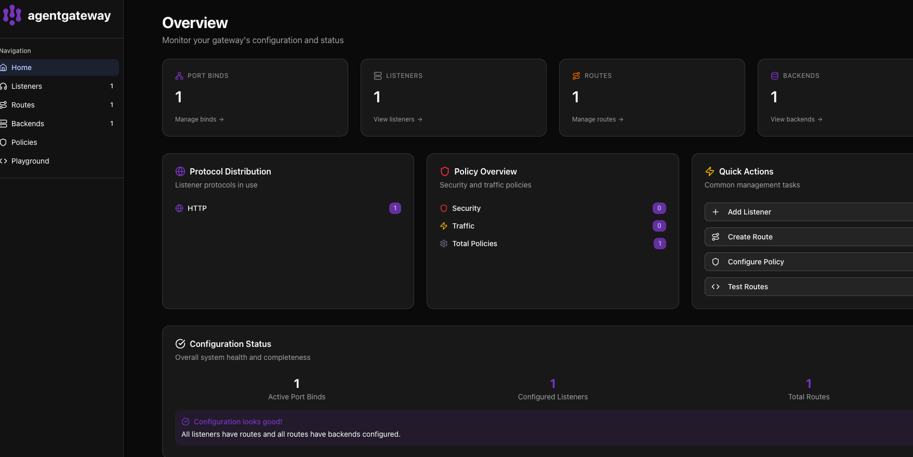Go to Backends in the sidebar
This screenshot has width=913, height=457.
point(59,124)
